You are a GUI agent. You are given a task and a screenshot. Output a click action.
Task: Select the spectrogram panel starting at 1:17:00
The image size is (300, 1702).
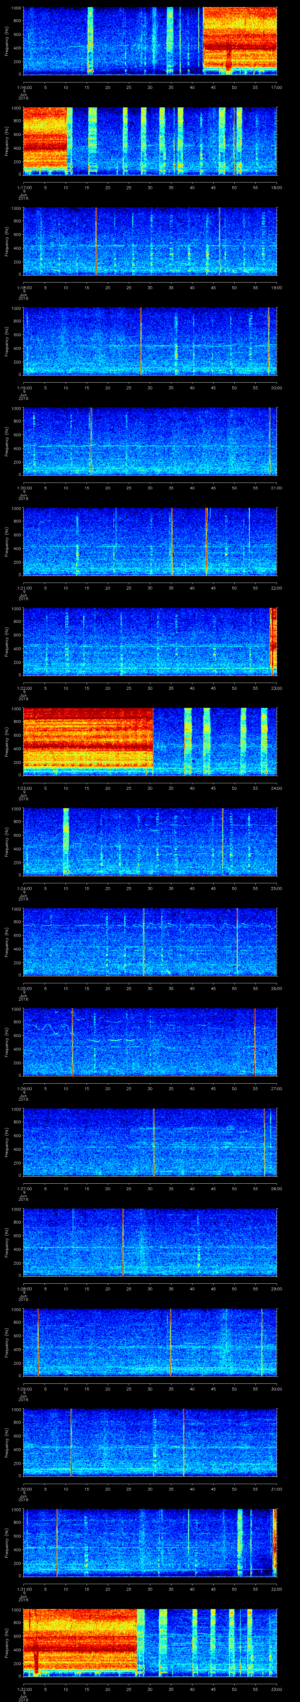coord(150,141)
